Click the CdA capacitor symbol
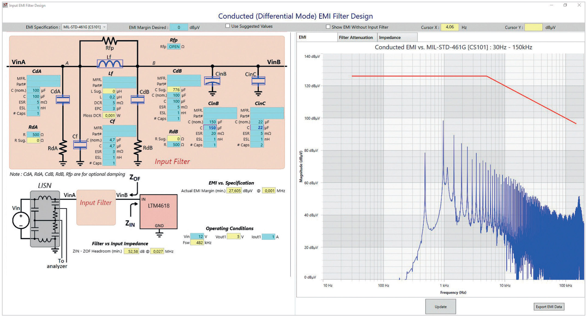The height and width of the screenshot is (317, 587). coord(63,100)
